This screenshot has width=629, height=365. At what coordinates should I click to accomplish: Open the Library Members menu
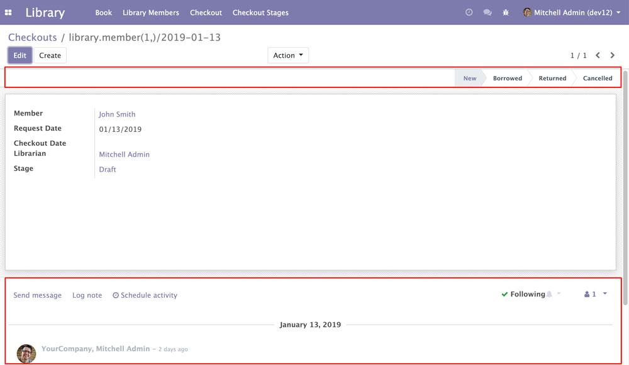pyautogui.click(x=151, y=13)
